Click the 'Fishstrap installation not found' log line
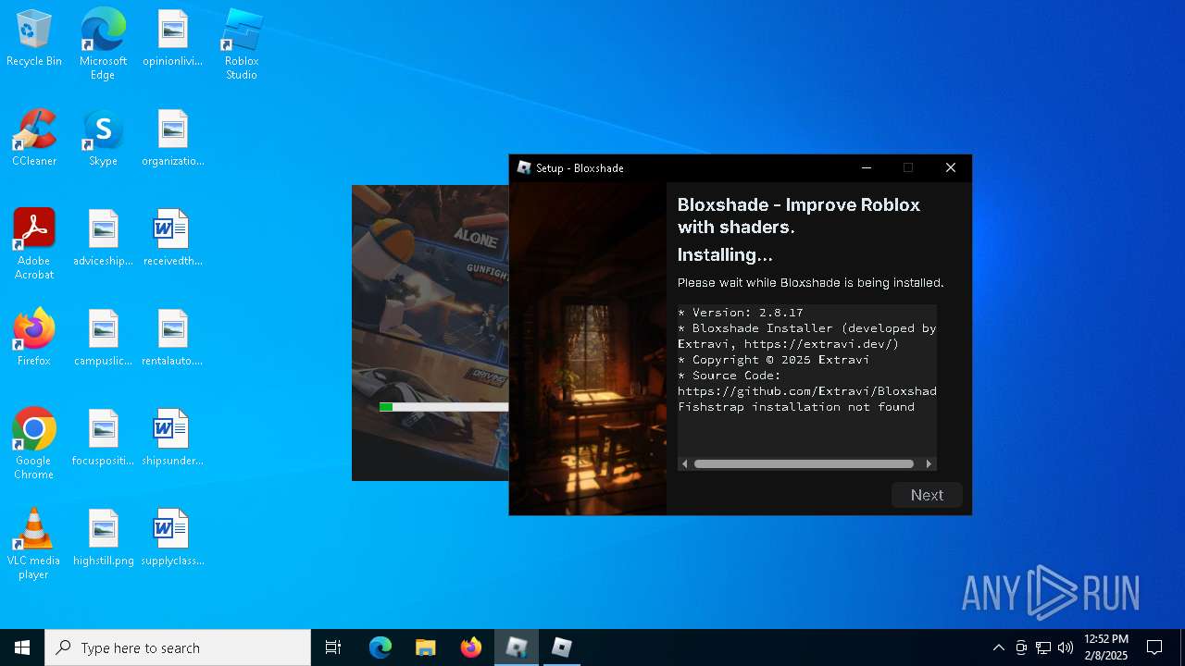The width and height of the screenshot is (1185, 666). coord(796,407)
